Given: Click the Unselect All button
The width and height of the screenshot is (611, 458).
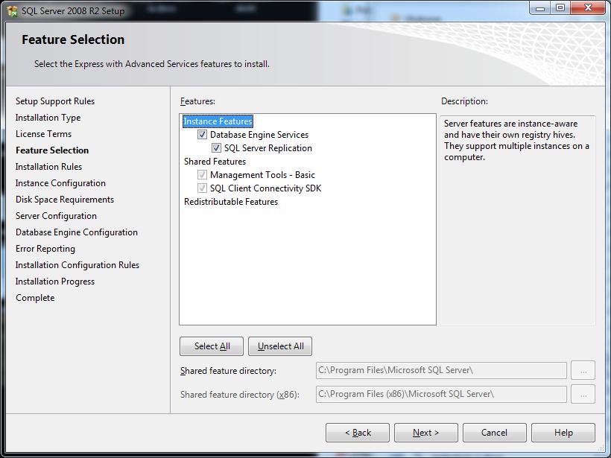Looking at the screenshot, I should point(280,346).
